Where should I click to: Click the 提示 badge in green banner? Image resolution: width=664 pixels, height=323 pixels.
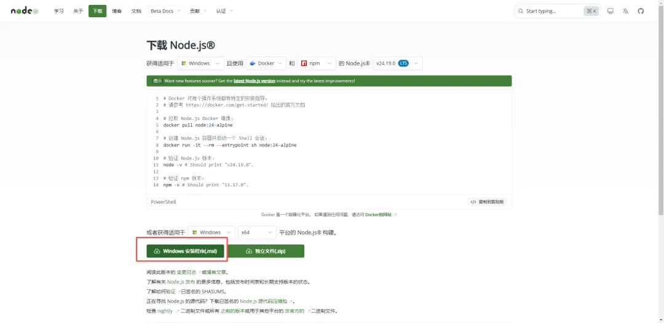tap(157, 81)
